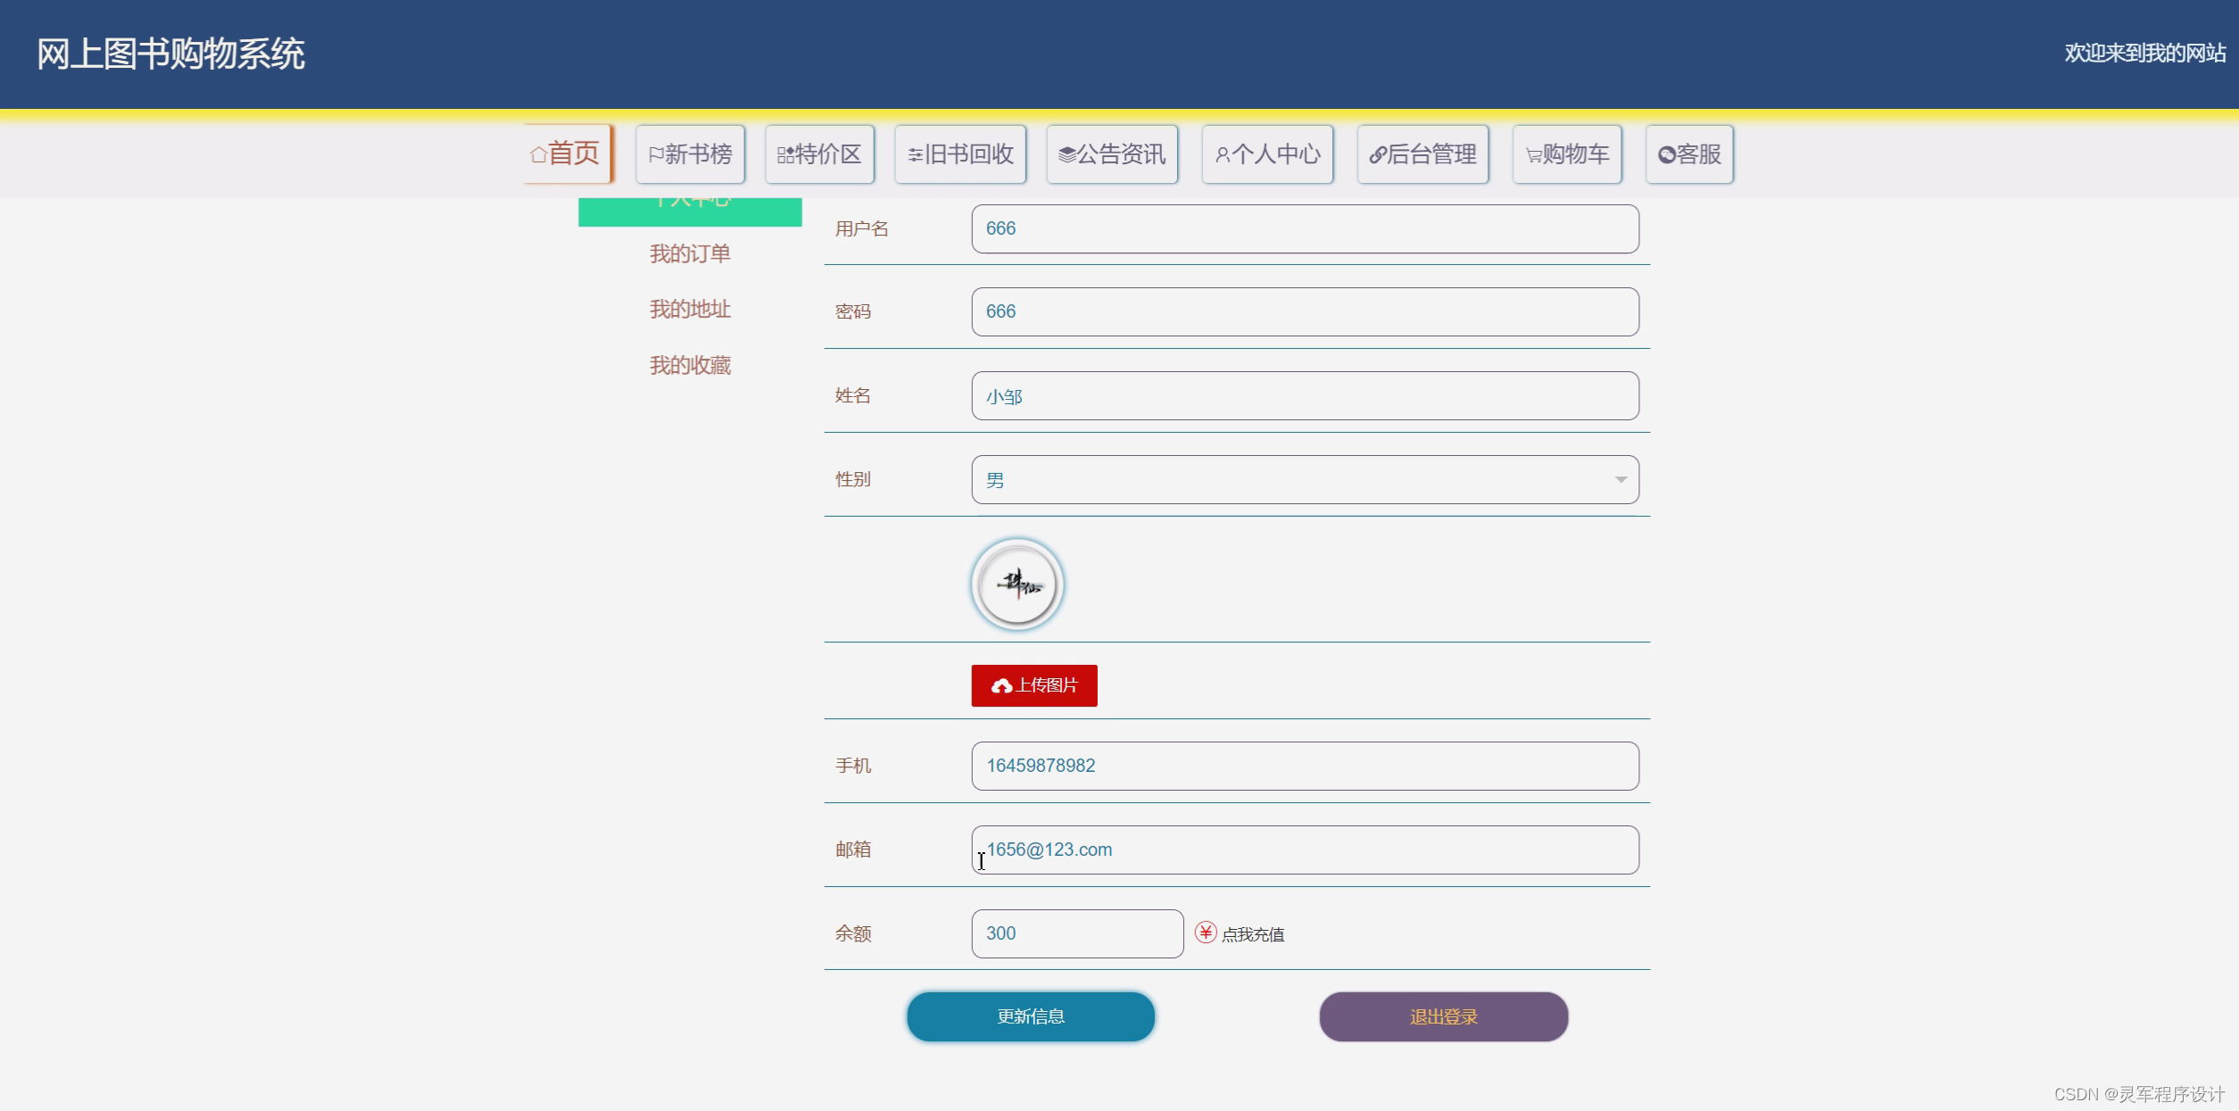This screenshot has width=2239, height=1111.
Task: Click the flag icon beside 新书榜
Action: pos(656,155)
